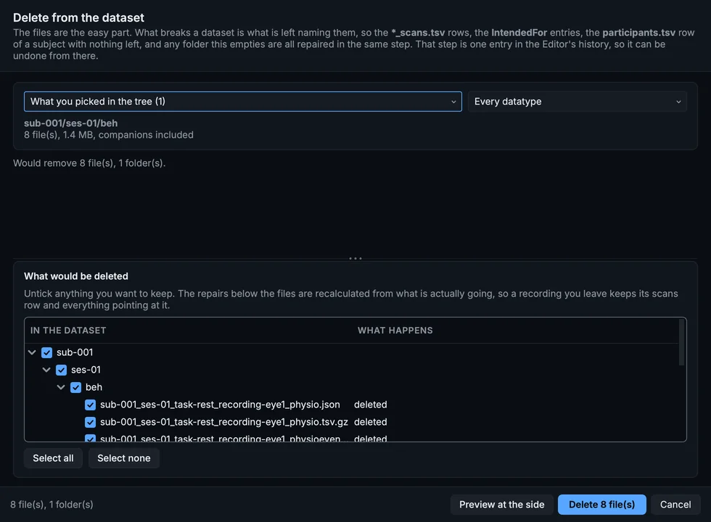The height and width of the screenshot is (522, 711).
Task: Click the beh tree label
Action: tap(94, 387)
